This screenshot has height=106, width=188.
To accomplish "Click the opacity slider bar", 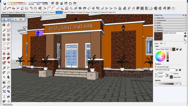I will tap(164, 84).
